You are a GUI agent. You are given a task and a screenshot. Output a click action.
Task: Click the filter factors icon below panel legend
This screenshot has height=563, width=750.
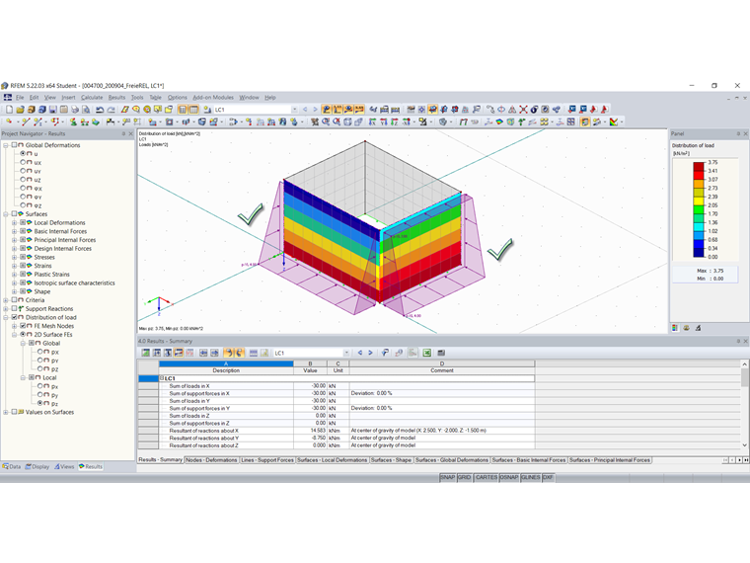tap(698, 328)
